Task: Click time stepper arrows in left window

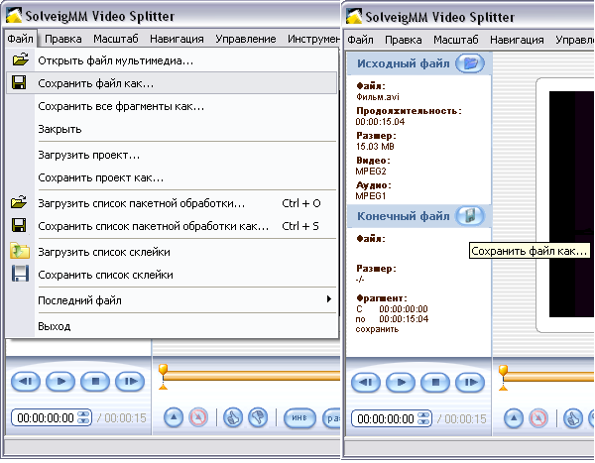Action: [84, 417]
